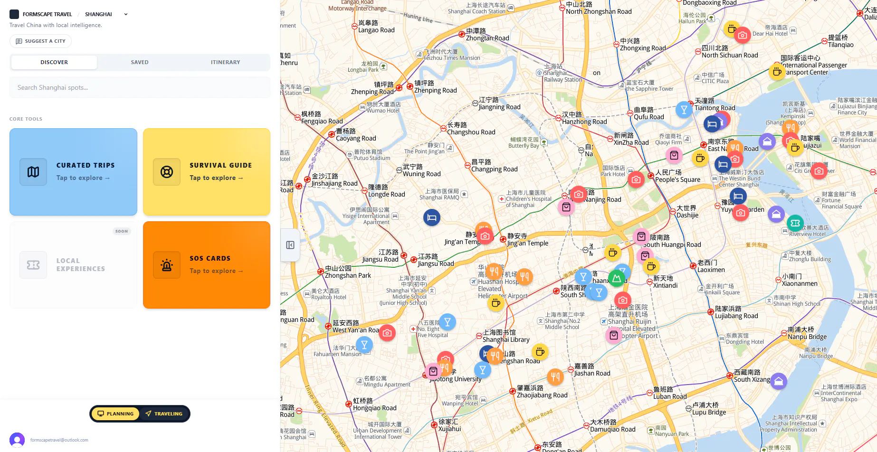
Task: Select the green park marker near Xintiandi
Action: (617, 278)
